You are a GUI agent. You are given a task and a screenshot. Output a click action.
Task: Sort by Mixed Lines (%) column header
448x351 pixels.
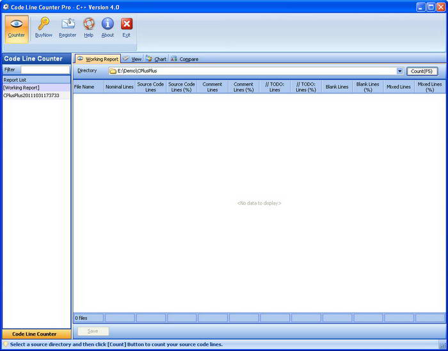coord(430,87)
